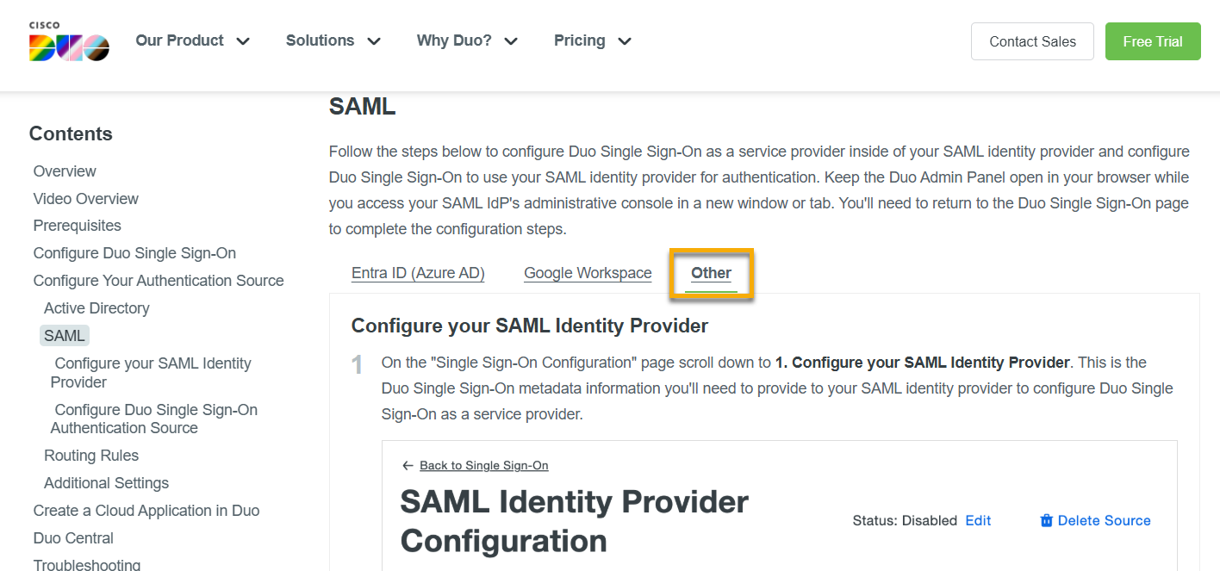Click the trash icon next to Delete Source
Image resolution: width=1220 pixels, height=571 pixels.
[x=1046, y=520]
